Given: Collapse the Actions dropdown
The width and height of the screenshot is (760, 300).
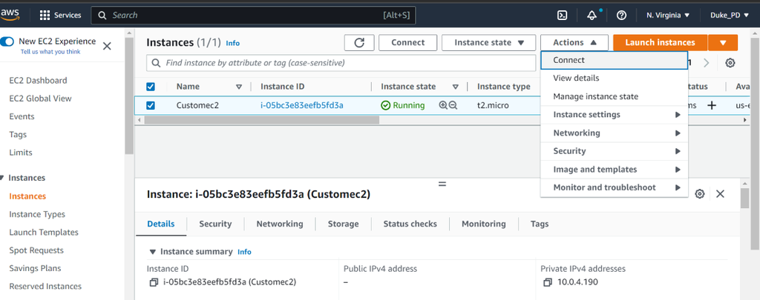Looking at the screenshot, I should coord(574,42).
